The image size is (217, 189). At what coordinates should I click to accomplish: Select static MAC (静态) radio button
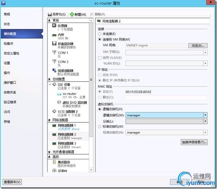click(x=100, y=97)
